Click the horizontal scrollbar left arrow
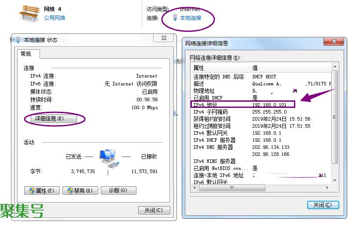The width and height of the screenshot is (356, 225). pos(195,188)
